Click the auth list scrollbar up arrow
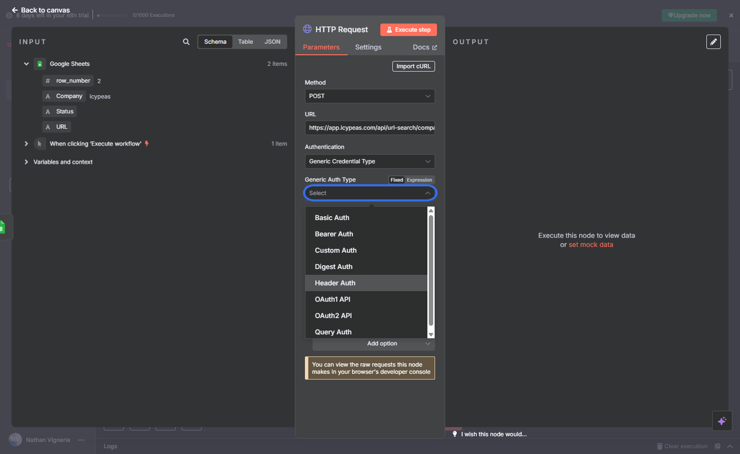 [431, 210]
